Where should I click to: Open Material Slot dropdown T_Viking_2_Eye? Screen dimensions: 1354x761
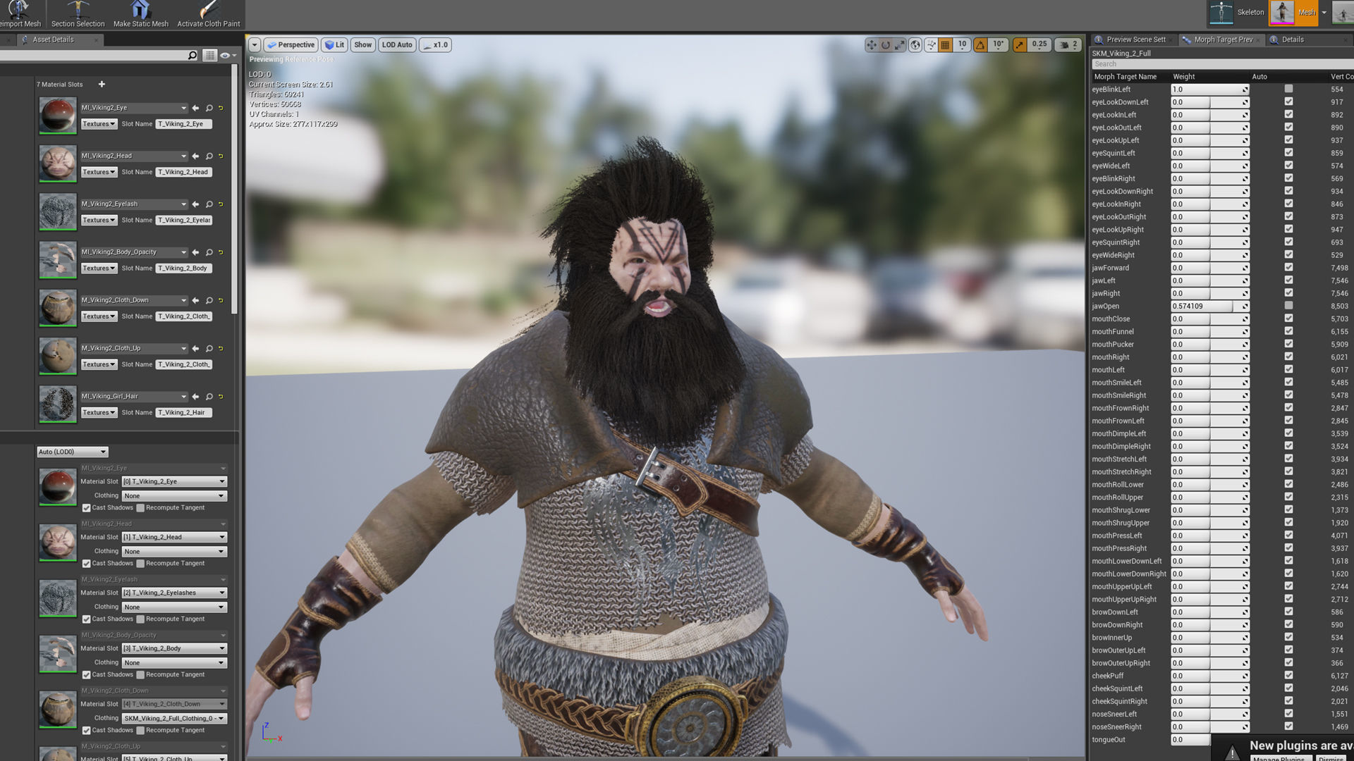pyautogui.click(x=174, y=481)
